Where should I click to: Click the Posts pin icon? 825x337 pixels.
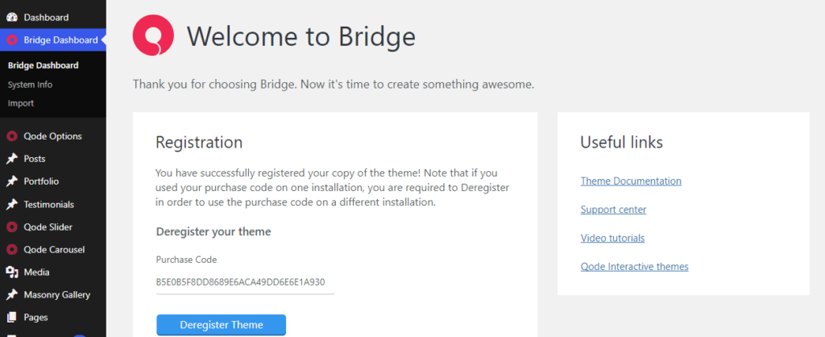[11, 159]
